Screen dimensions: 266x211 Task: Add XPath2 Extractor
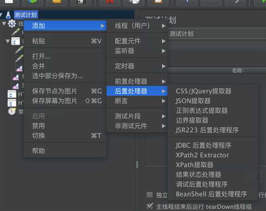(x=213, y=155)
